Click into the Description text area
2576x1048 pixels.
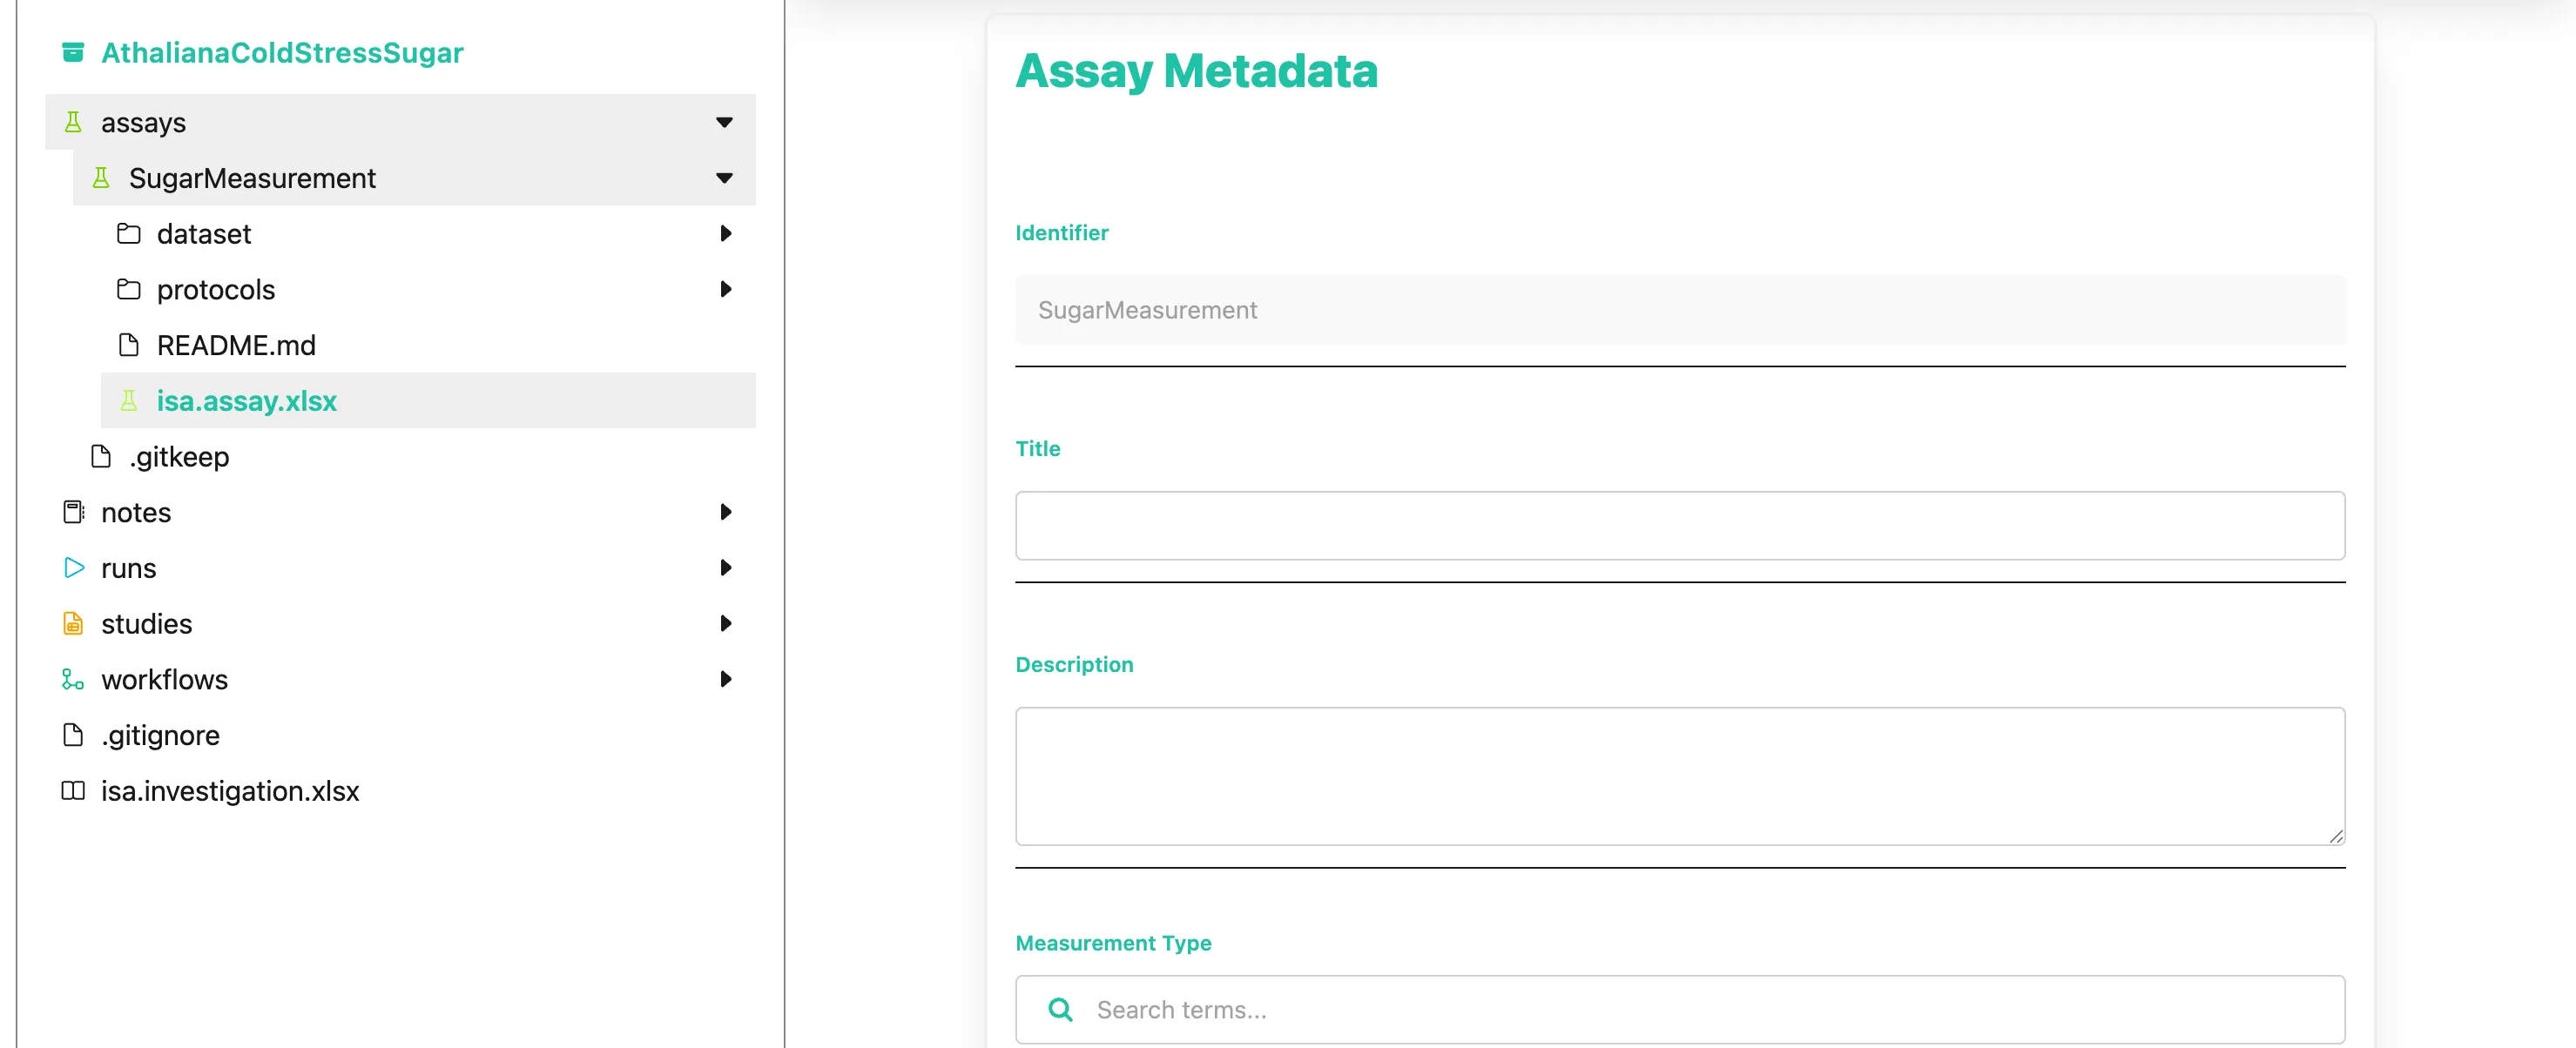coord(1680,776)
